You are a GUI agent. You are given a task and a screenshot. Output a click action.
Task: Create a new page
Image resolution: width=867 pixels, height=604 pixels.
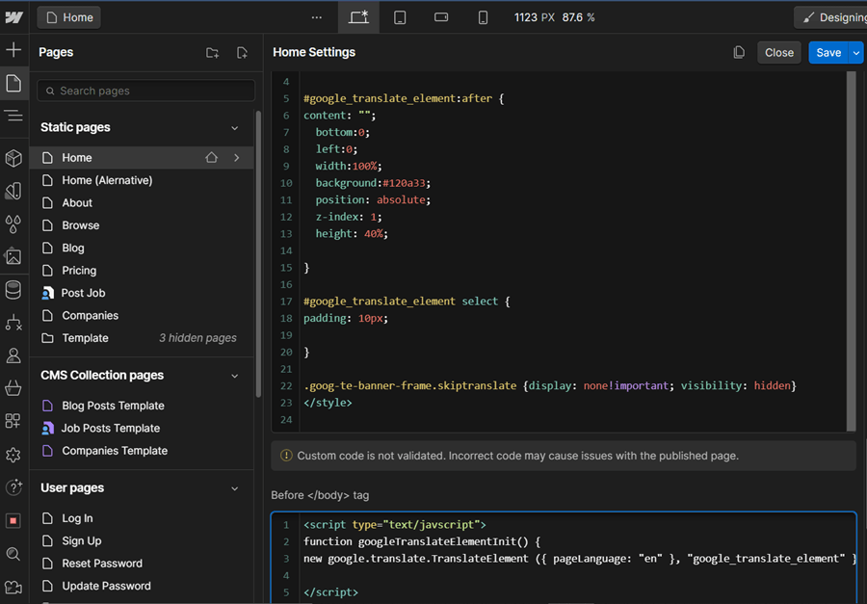pos(242,53)
